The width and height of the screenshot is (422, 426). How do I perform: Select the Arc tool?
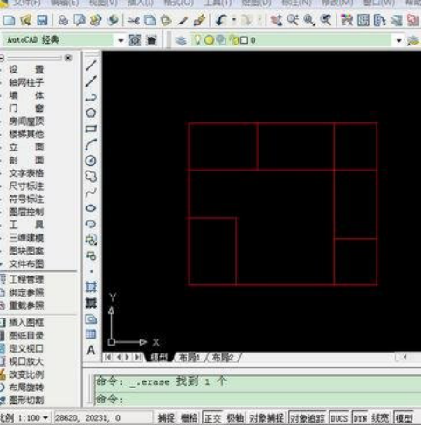91,144
